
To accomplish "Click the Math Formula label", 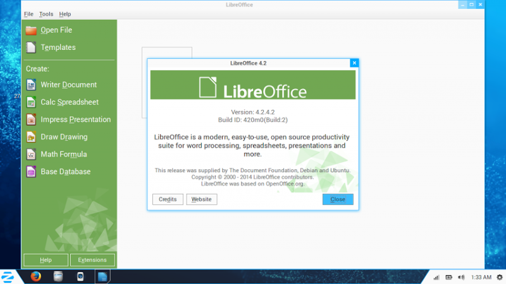I will 64,154.
